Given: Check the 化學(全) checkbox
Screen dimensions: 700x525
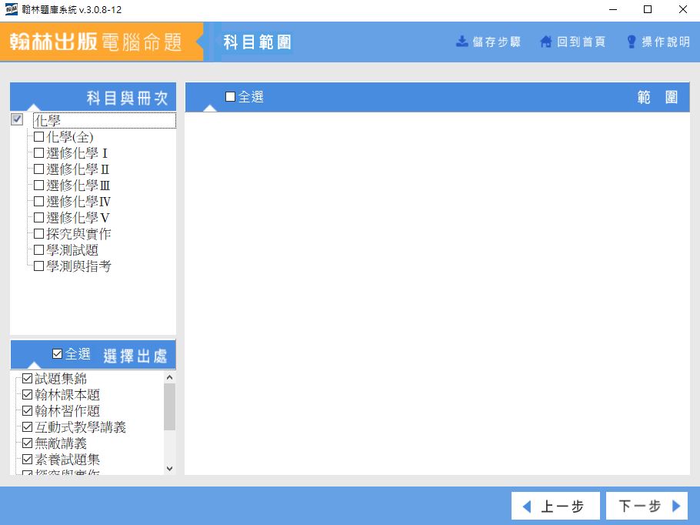Looking at the screenshot, I should (38, 137).
